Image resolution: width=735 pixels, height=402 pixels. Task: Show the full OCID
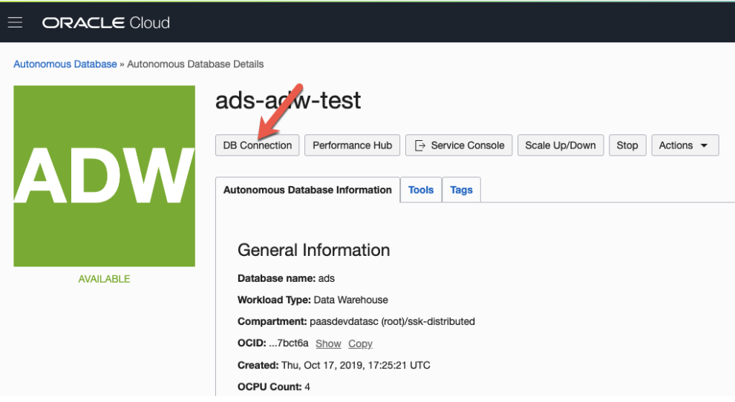point(328,343)
